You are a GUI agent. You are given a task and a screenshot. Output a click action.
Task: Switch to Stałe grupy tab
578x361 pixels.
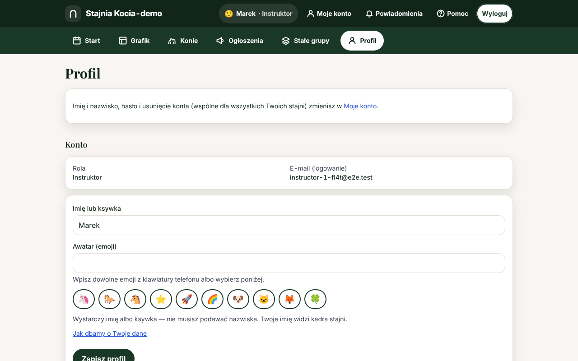pos(305,41)
